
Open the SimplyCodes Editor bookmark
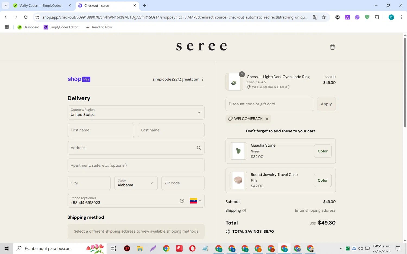(x=62, y=27)
